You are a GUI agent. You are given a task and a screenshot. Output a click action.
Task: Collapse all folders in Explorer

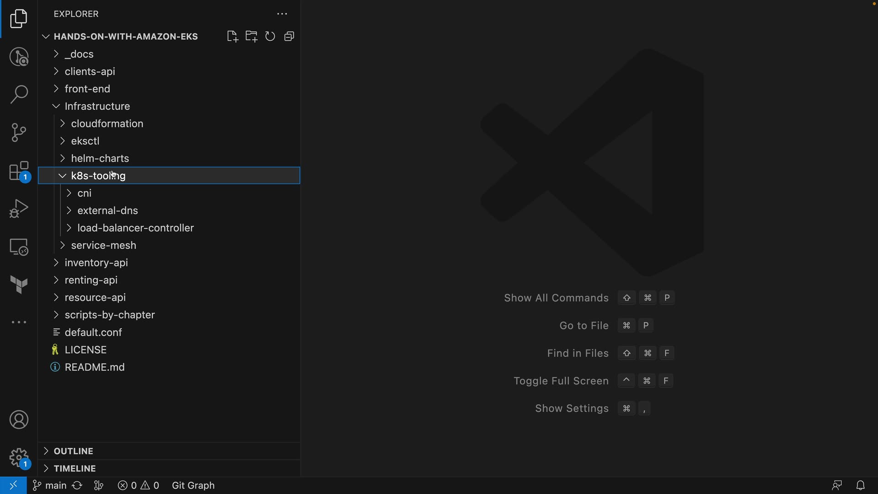tap(289, 37)
